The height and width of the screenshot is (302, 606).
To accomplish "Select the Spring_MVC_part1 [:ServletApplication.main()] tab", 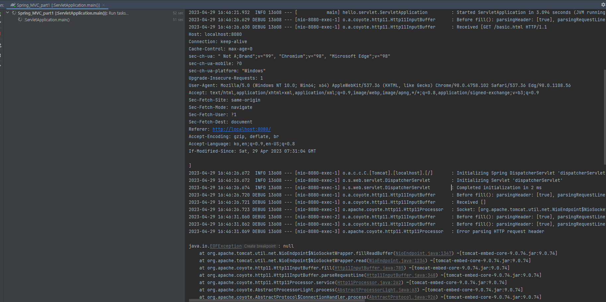I will [58, 5].
